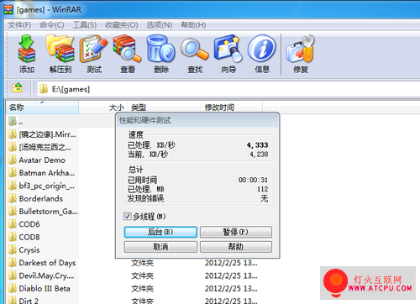
Task: Open the 选项(N) menu
Action: 160,25
